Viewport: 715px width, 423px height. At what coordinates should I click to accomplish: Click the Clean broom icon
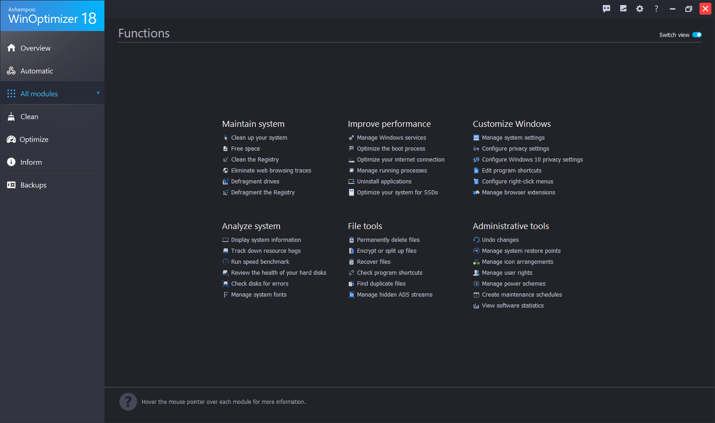click(11, 116)
